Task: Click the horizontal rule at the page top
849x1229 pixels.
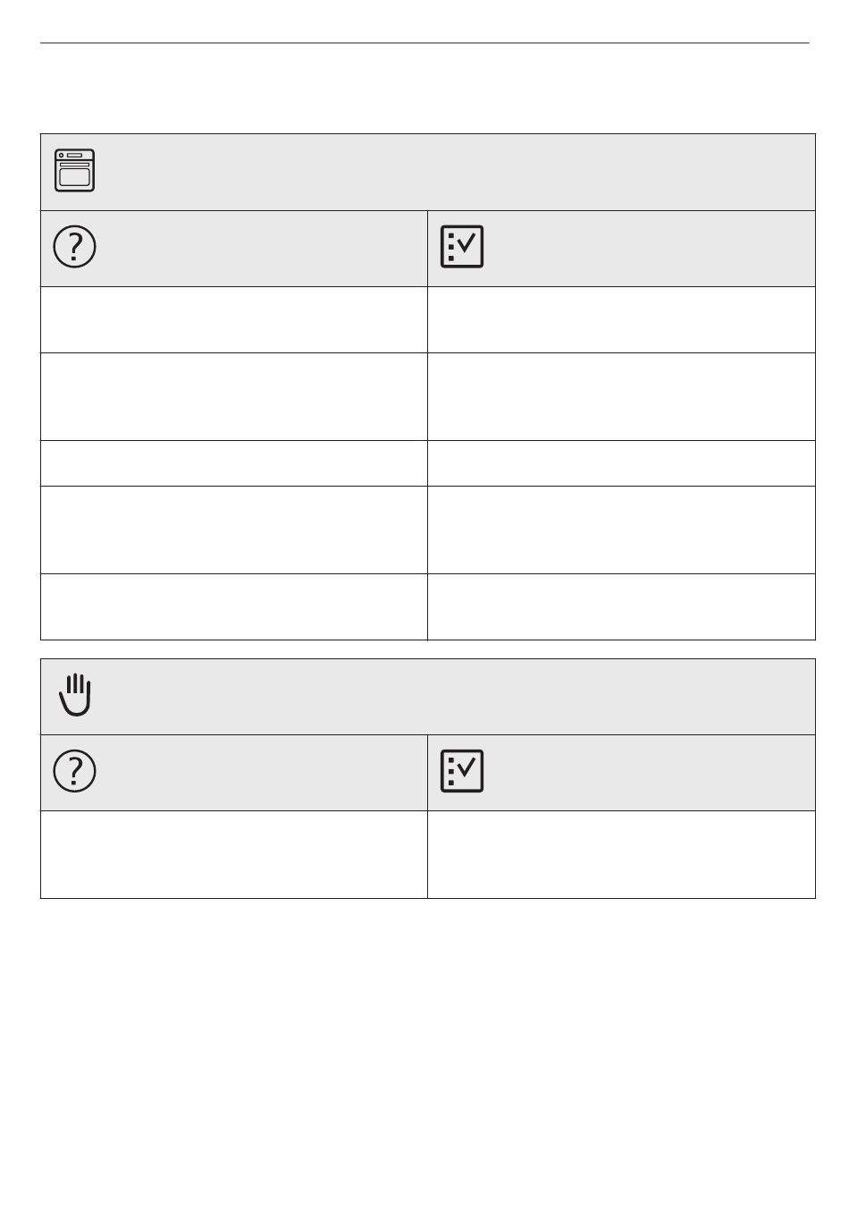Action: pos(424,42)
